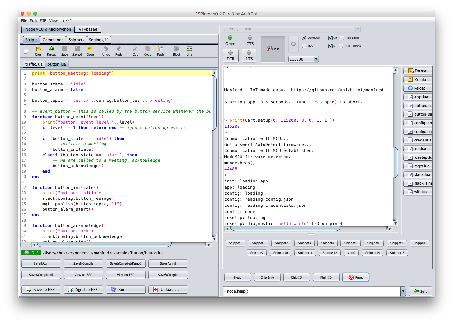Click the CTS indicator
Screen dimensions: 453x323
250,41
